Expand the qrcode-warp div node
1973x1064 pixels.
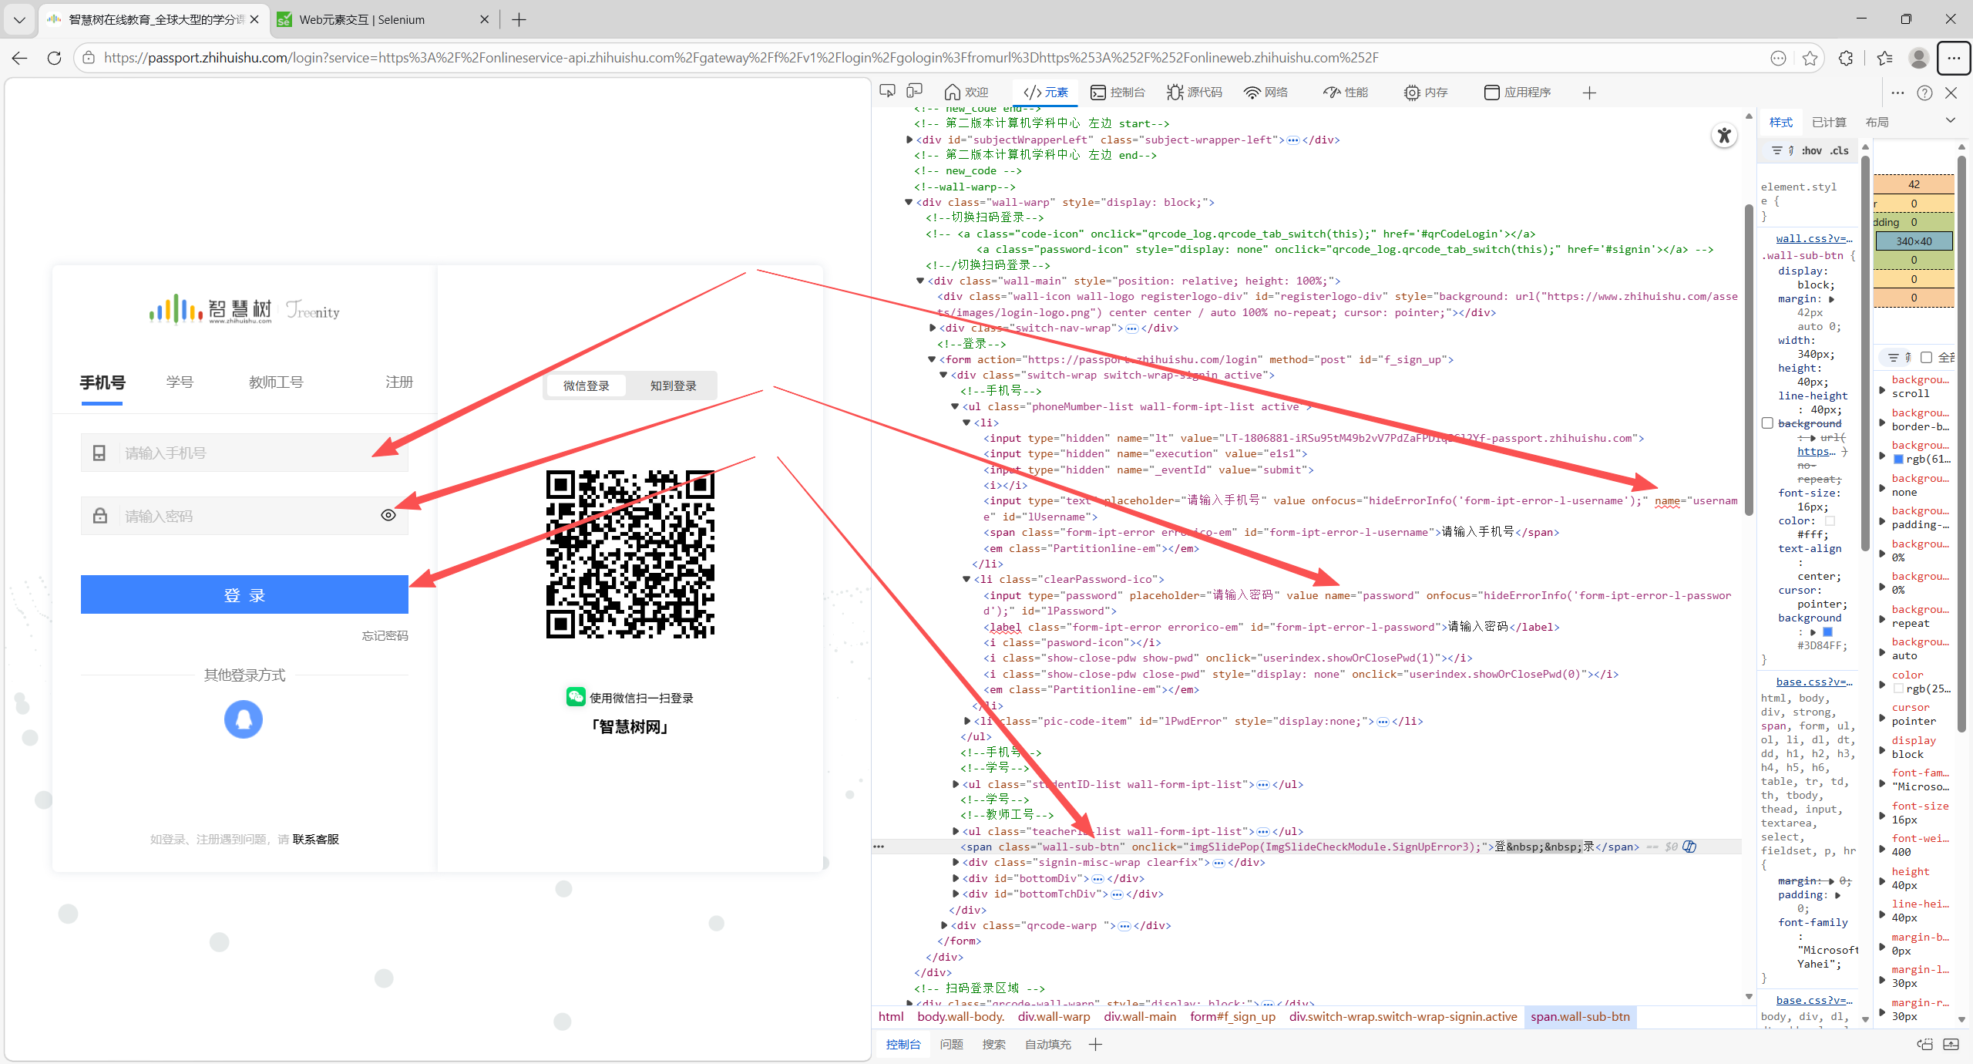pyautogui.click(x=944, y=925)
